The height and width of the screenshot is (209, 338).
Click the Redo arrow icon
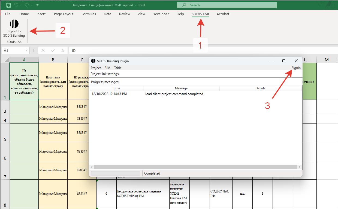point(27,5)
